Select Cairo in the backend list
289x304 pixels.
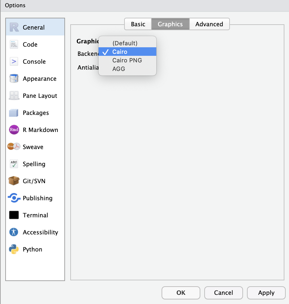coord(127,52)
